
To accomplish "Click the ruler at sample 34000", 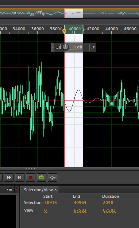I will [19, 29].
